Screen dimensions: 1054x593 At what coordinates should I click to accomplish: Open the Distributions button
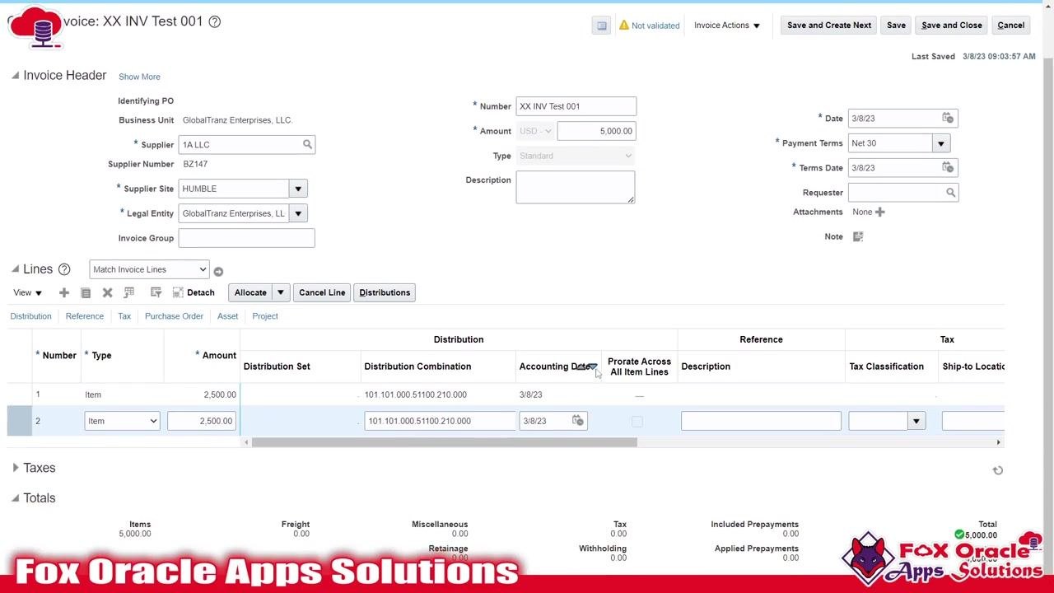click(385, 292)
